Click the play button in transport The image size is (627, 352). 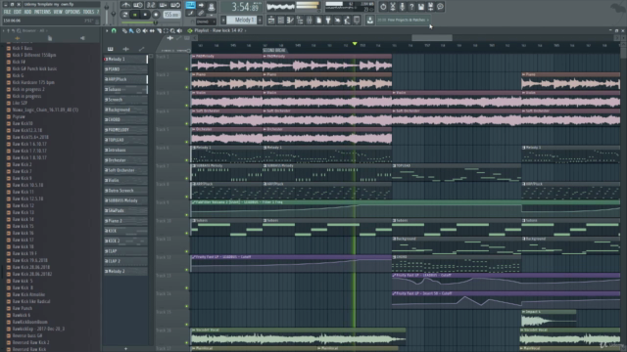pos(135,15)
